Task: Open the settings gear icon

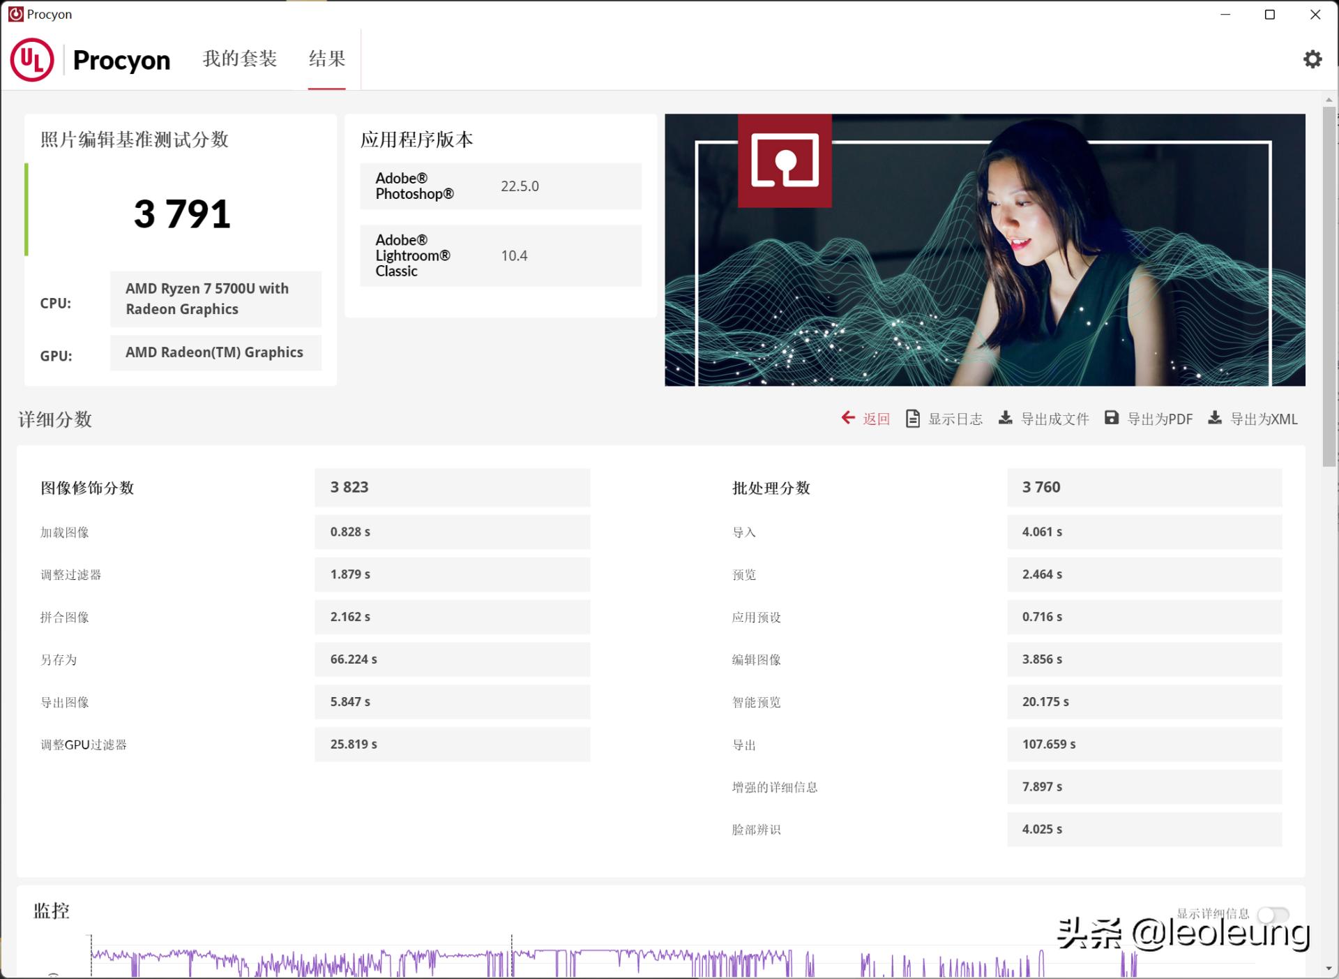Action: 1313,59
